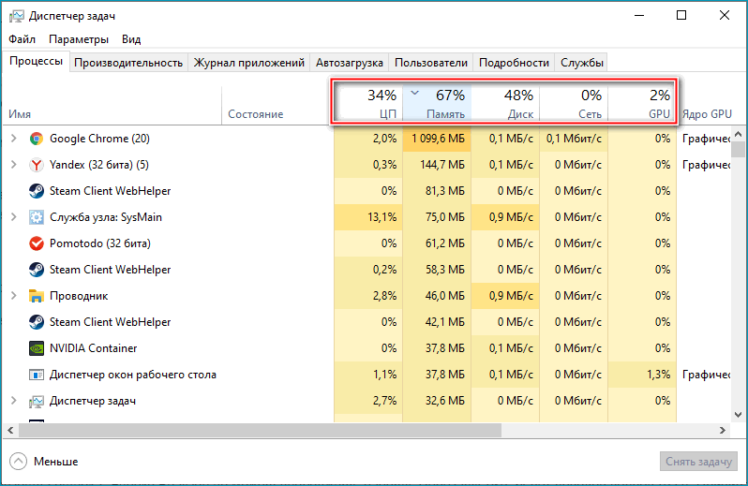
Task: Select the Yandex browser icon
Action: pyautogui.click(x=37, y=165)
